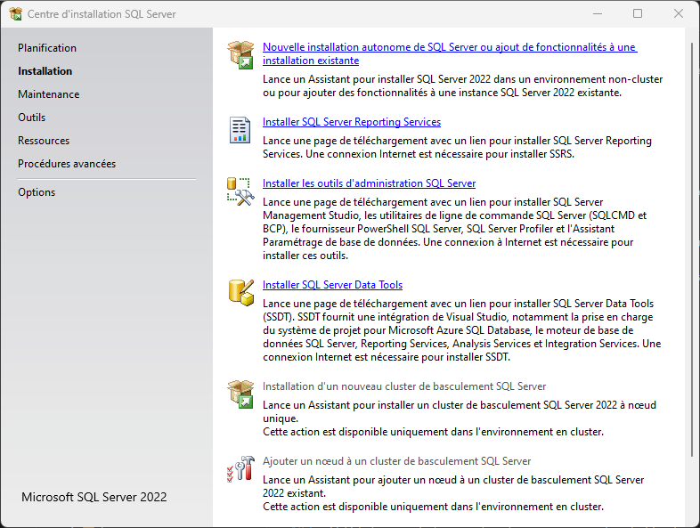Viewport: 700px width, 528px height.
Task: Close the Centre d'installation window
Action: (678, 14)
